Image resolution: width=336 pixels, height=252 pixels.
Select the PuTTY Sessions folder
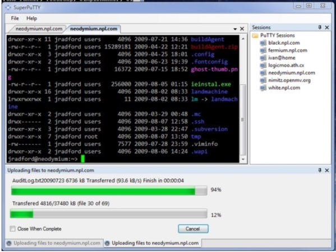pos(277,35)
